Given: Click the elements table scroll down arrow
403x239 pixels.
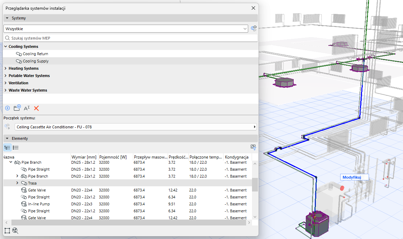Looking at the screenshot, I should 255,217.
